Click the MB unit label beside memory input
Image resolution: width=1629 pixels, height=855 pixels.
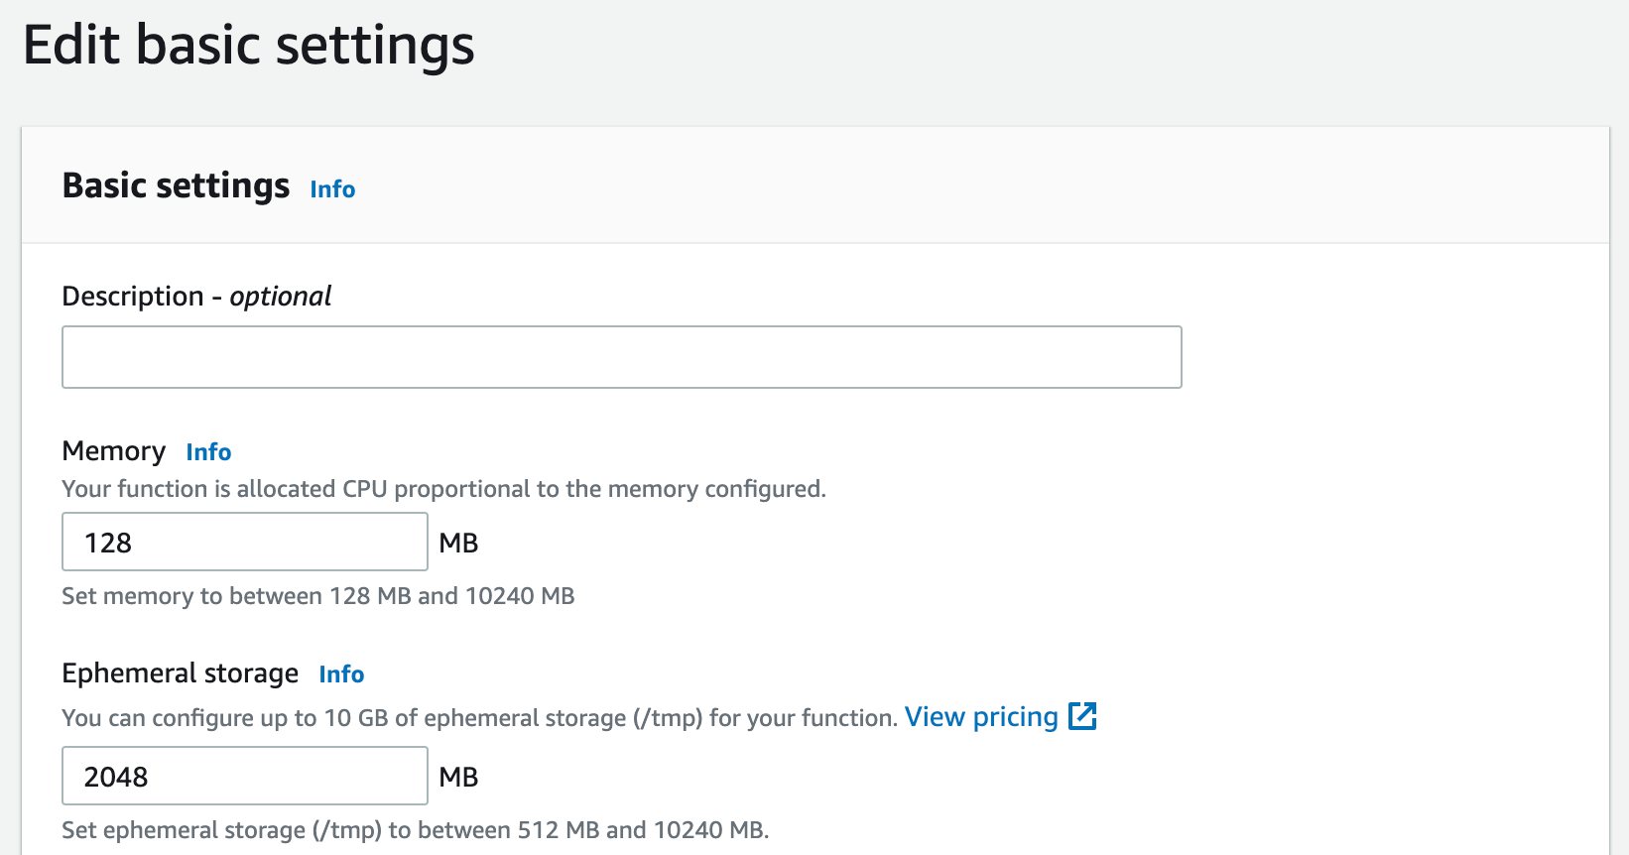click(x=459, y=543)
